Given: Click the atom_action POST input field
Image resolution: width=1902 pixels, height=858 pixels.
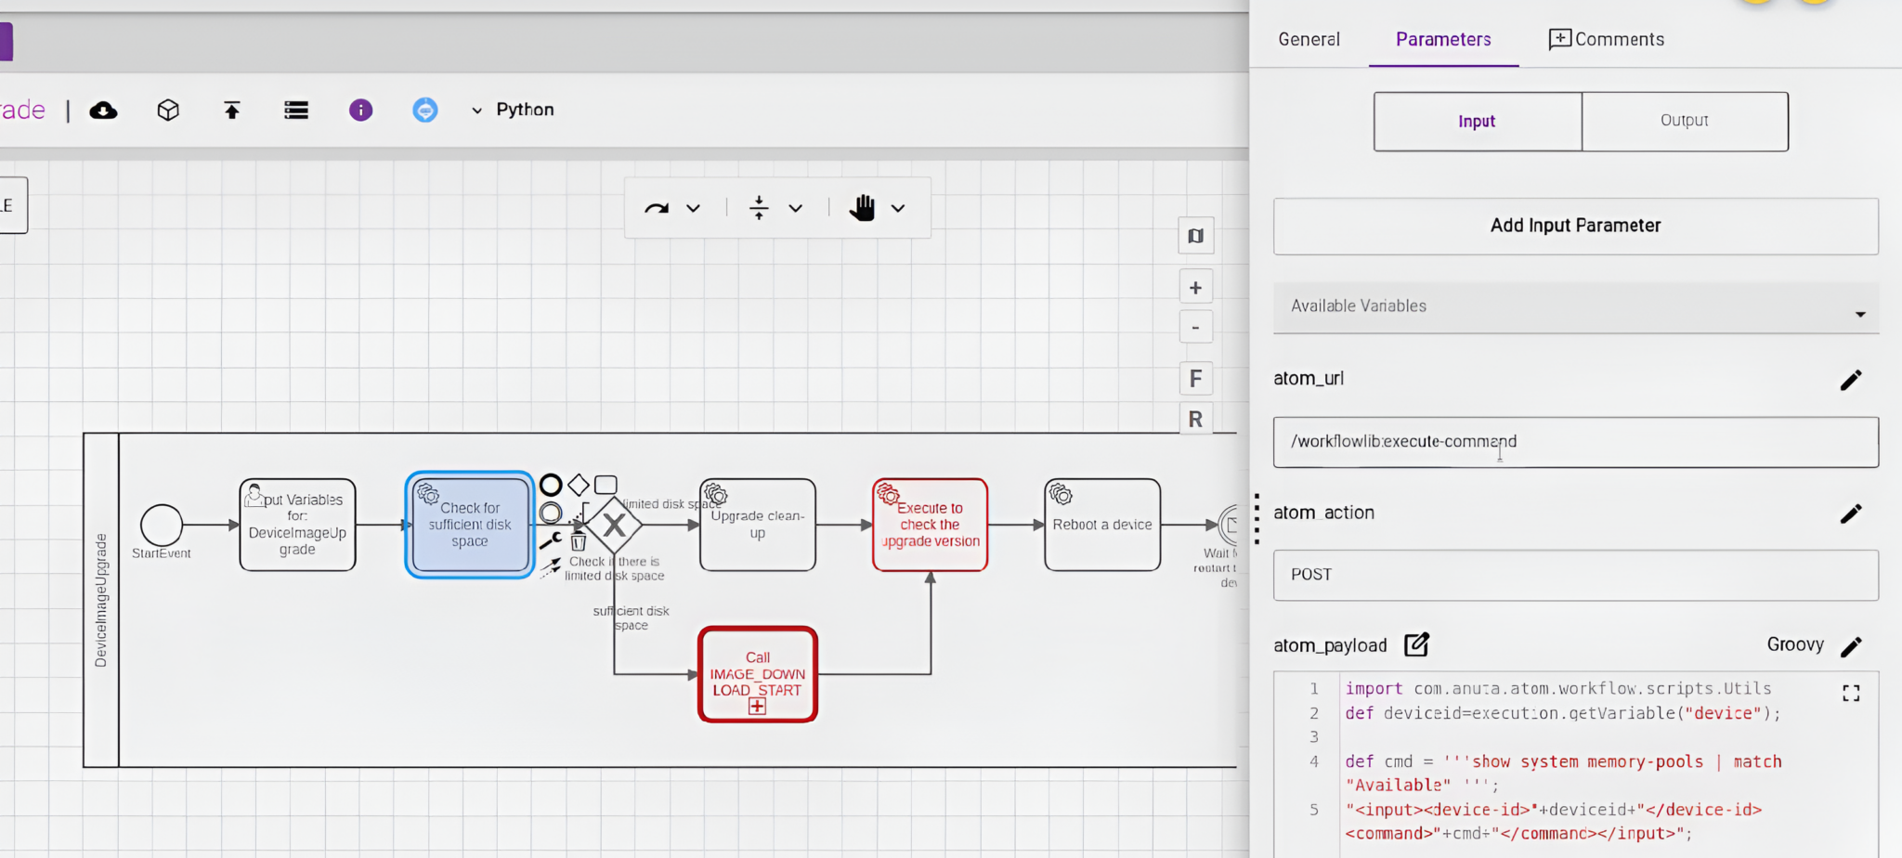Looking at the screenshot, I should 1576,575.
